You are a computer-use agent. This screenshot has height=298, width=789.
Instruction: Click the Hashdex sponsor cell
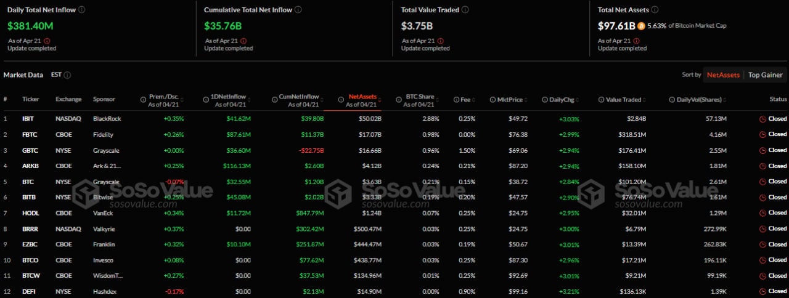point(104,291)
